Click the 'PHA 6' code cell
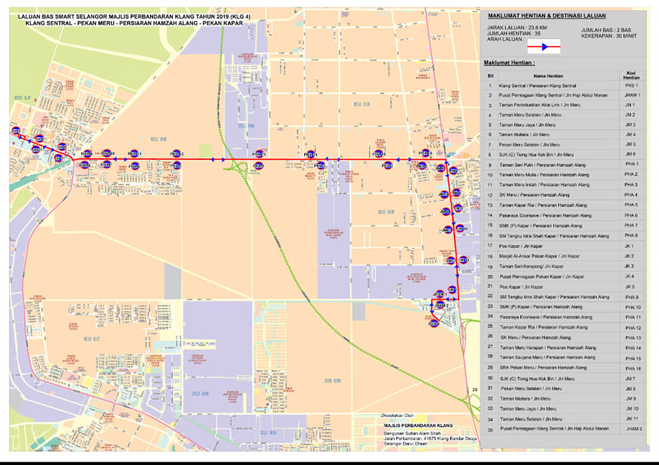 (631, 215)
